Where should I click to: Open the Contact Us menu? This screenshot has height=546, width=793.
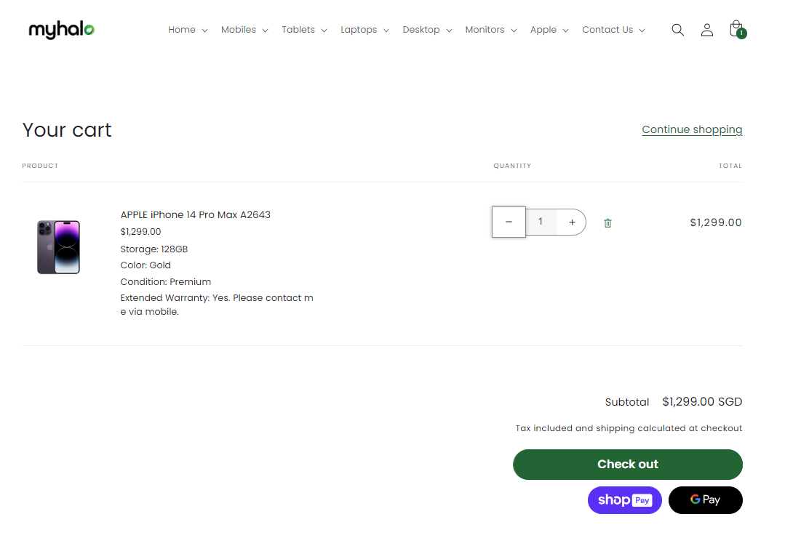coord(613,30)
